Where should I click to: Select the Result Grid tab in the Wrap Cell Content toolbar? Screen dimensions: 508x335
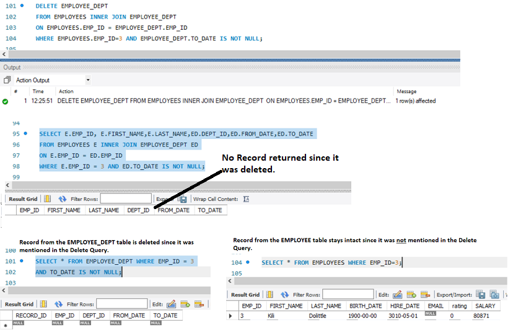(x=23, y=199)
